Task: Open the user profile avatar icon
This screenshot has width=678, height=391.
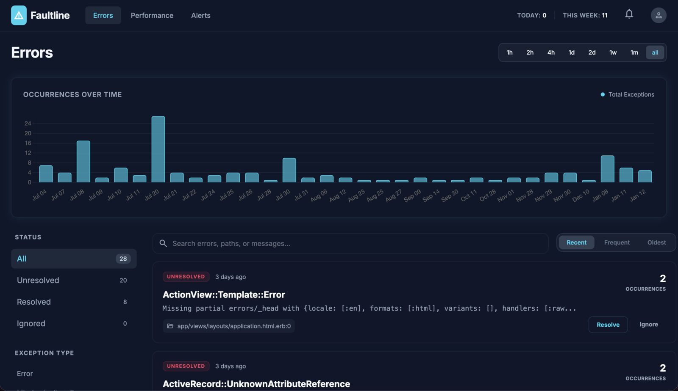Action: (x=658, y=15)
